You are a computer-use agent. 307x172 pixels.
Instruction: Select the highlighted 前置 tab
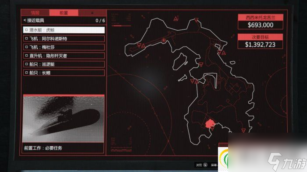pyautogui.click(x=64, y=13)
